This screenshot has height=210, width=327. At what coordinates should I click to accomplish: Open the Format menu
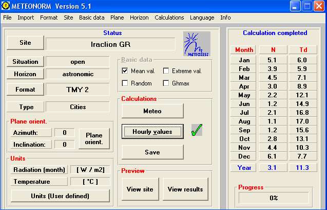(x=49, y=17)
